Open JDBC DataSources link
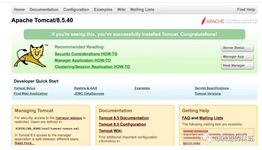This screenshot has height=150, width=262. point(89,93)
